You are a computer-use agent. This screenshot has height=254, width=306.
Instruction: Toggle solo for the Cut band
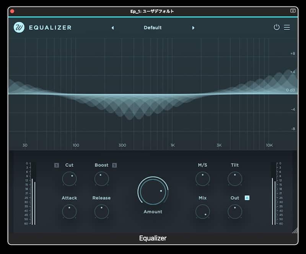point(57,165)
